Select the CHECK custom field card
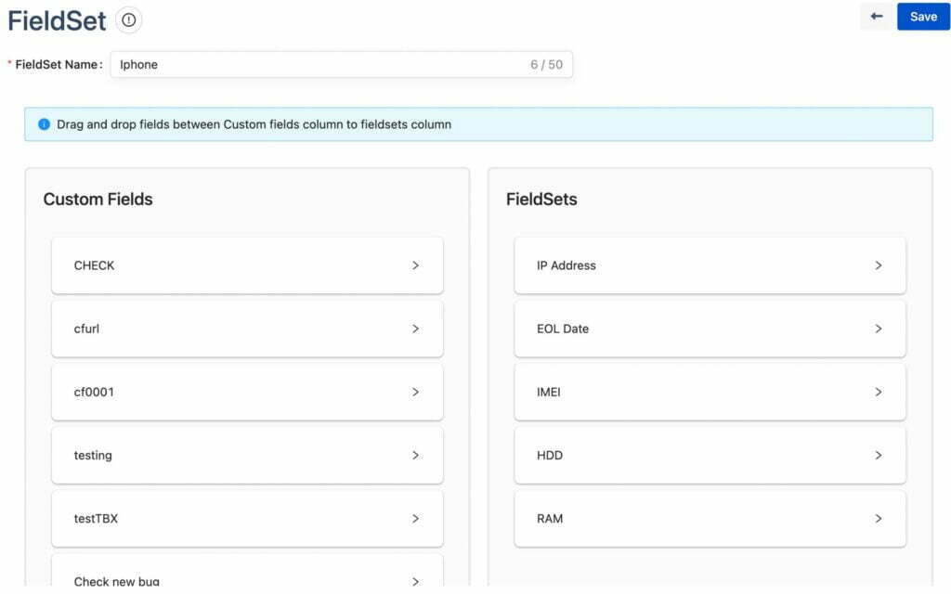 click(x=232, y=265)
